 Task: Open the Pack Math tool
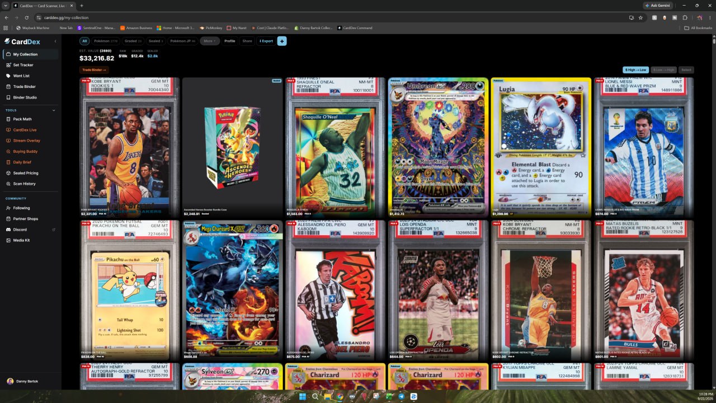pos(30,119)
